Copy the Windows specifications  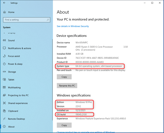point(64,125)
